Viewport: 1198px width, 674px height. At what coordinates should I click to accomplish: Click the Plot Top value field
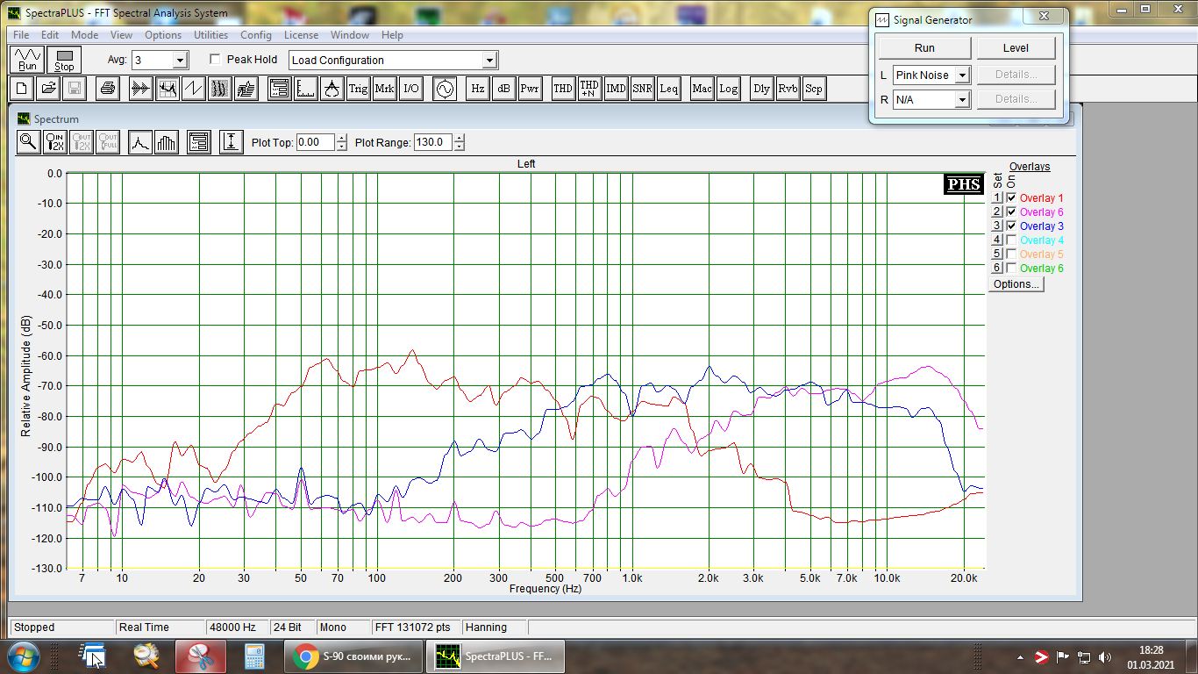coord(315,142)
